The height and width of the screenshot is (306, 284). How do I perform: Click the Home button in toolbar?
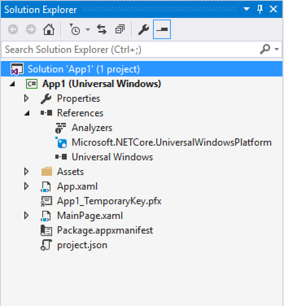(48, 30)
